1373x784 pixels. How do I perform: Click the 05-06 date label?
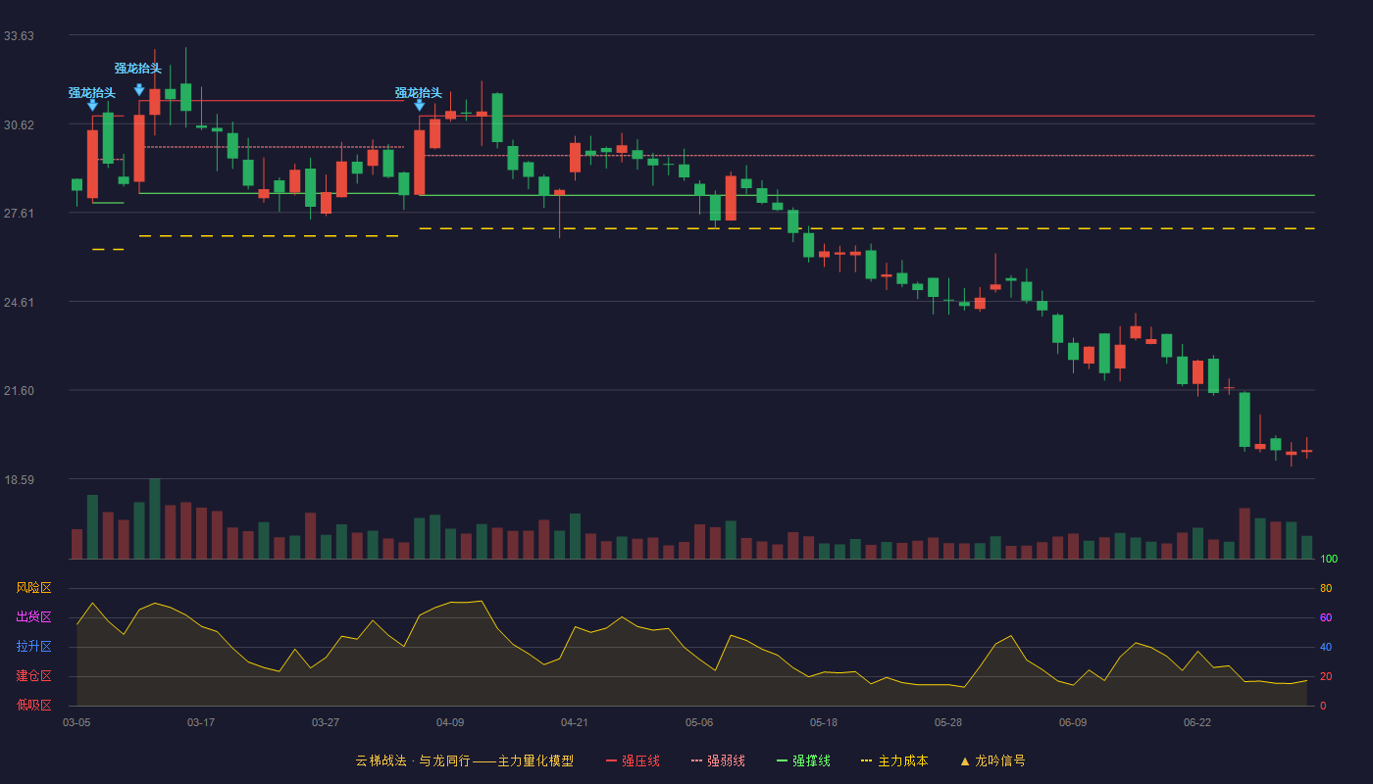[x=699, y=722]
